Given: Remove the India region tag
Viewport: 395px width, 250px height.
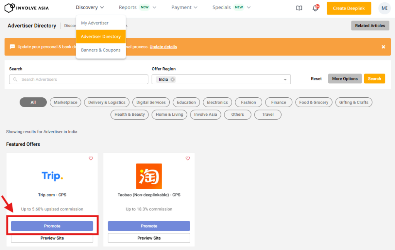Looking at the screenshot, I should 172,80.
